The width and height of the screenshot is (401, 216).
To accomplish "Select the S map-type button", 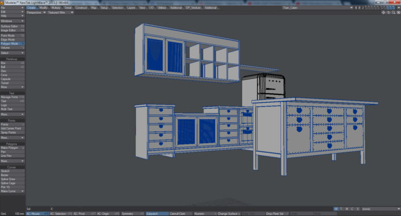I will coord(358,209).
